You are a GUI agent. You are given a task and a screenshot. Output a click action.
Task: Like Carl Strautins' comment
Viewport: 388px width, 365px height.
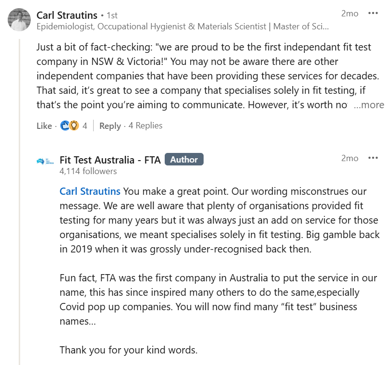(x=44, y=126)
